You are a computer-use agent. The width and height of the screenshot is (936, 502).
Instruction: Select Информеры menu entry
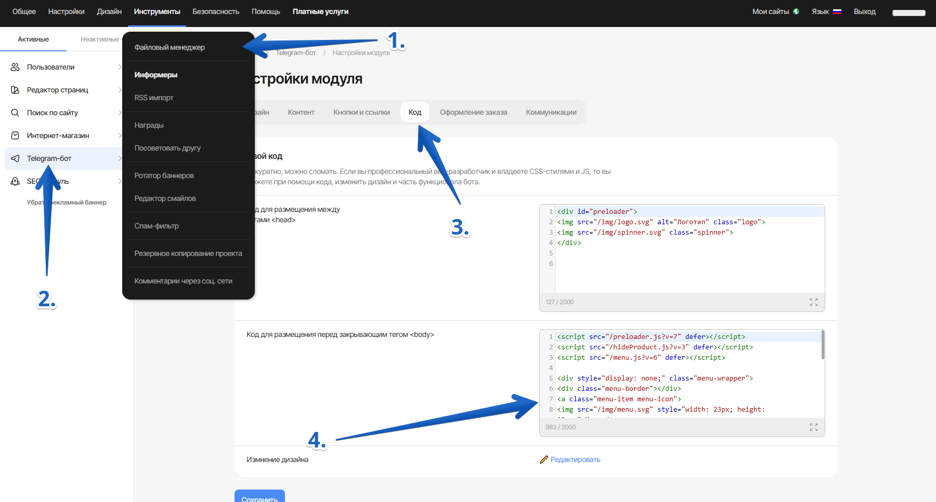(156, 75)
